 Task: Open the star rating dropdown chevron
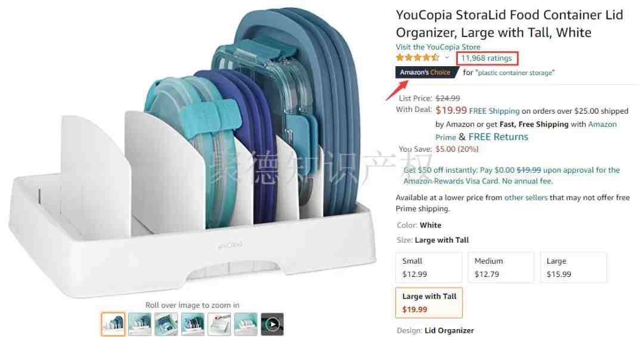[x=447, y=58]
